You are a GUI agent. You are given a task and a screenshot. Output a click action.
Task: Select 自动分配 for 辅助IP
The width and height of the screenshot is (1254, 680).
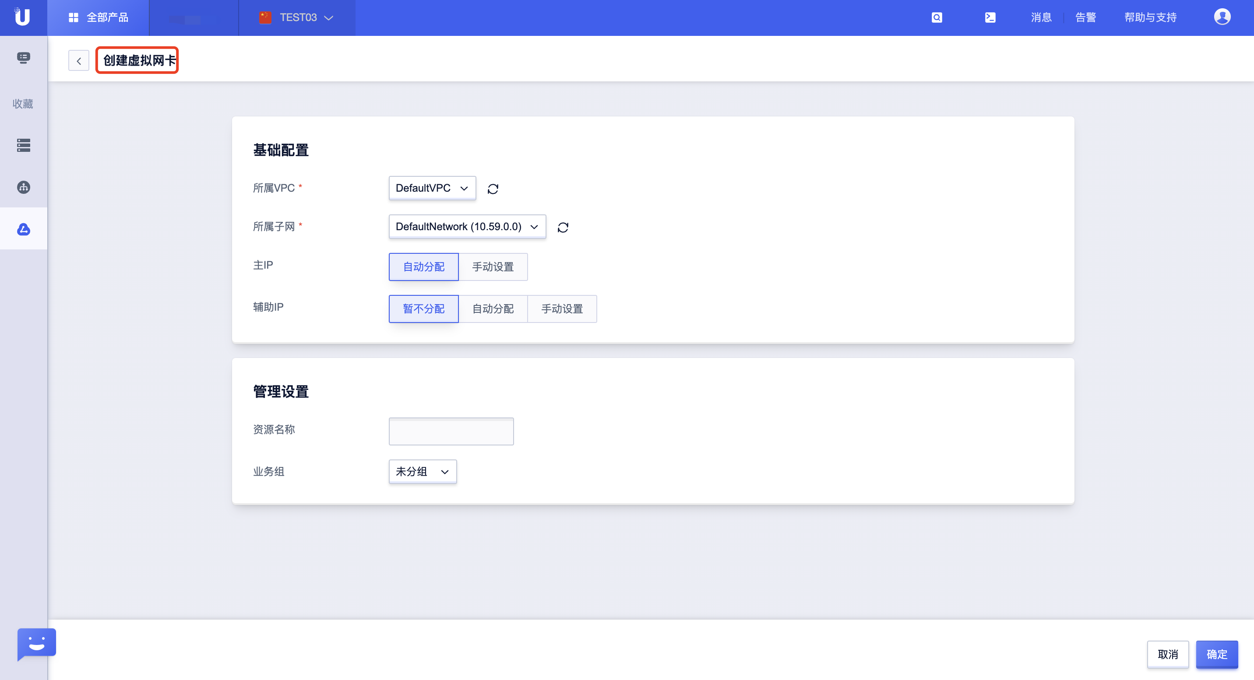pos(493,309)
